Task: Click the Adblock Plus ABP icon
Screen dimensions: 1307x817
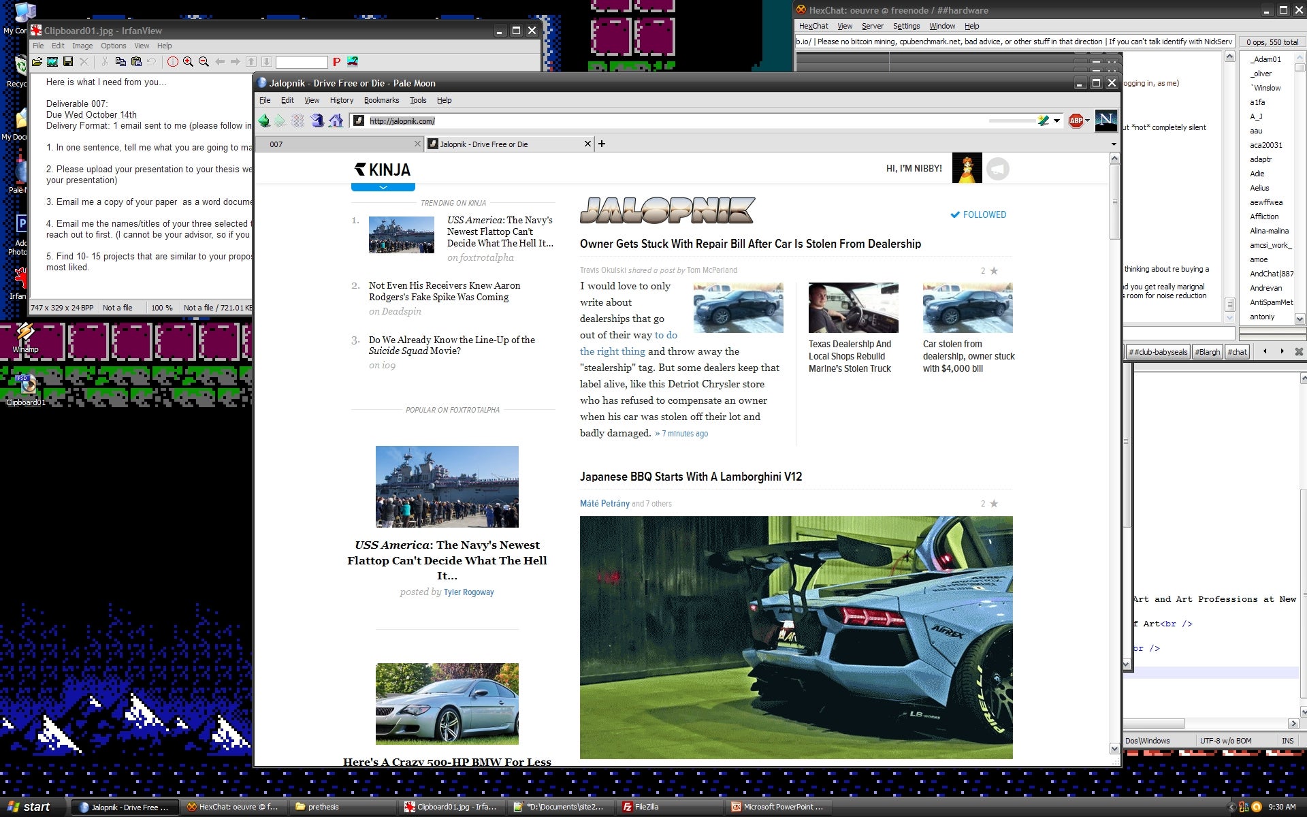Action: click(x=1076, y=121)
